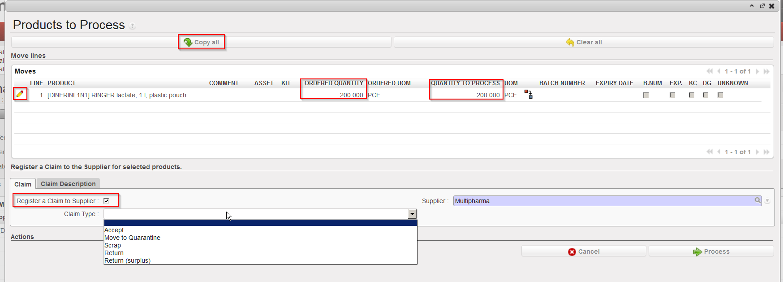Go to previous page in bottom Moves pager
Image resolution: width=783 pixels, height=282 pixels.
tap(719, 152)
